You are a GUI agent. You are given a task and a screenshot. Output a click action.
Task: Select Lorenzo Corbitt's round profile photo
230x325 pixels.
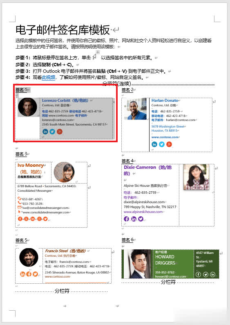coord(27,107)
